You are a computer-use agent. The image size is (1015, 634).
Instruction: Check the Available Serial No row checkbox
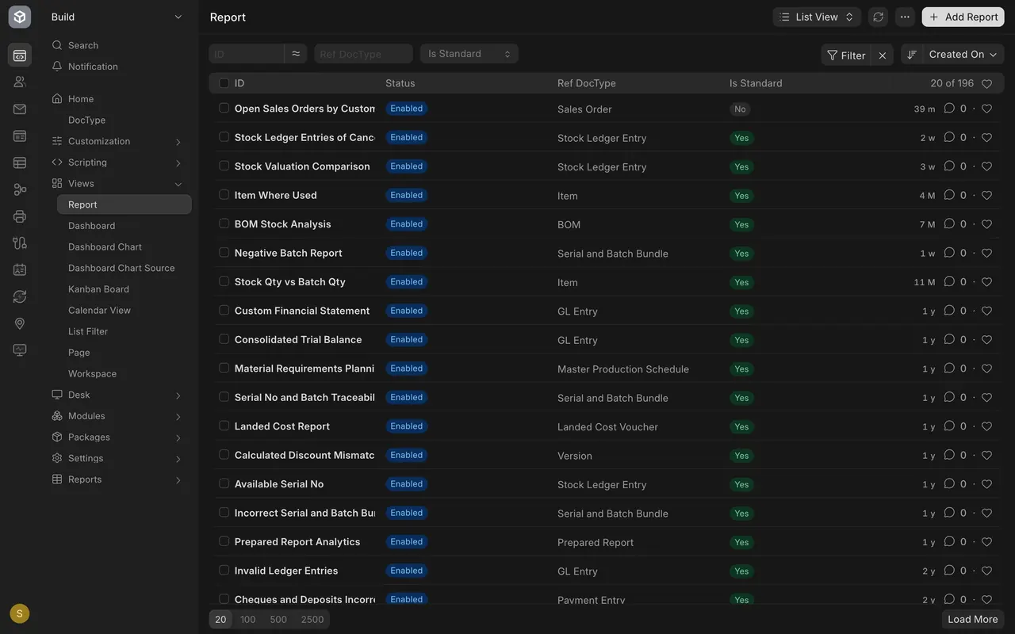click(224, 483)
